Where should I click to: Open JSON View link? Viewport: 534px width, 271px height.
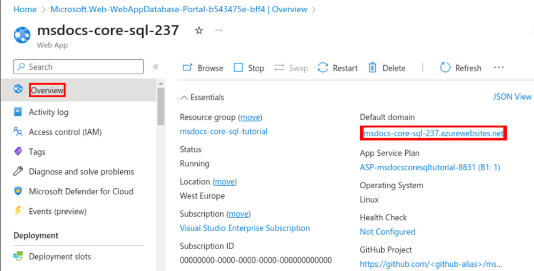click(512, 97)
